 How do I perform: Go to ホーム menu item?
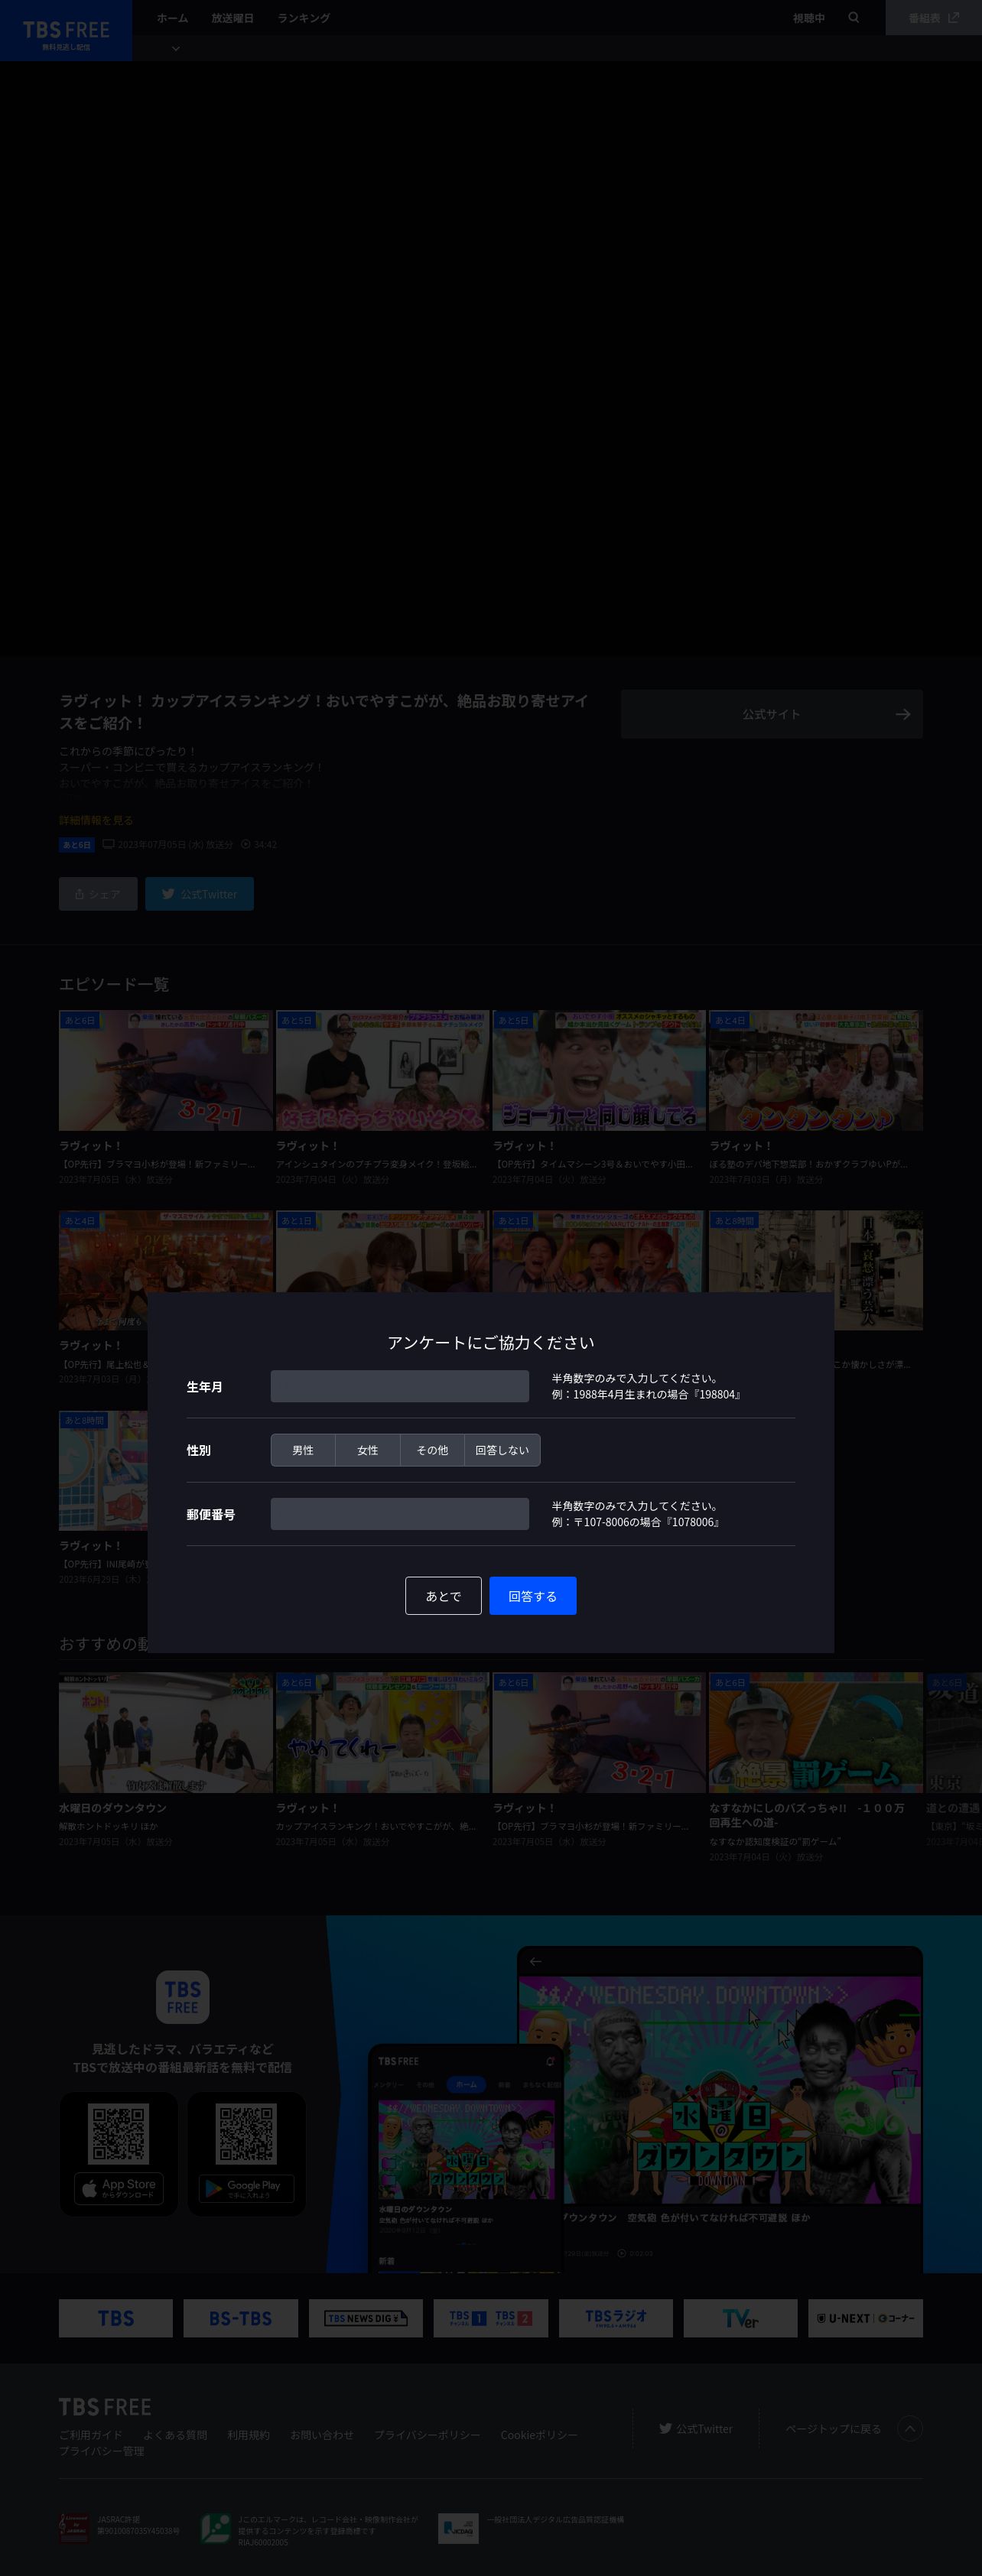[x=172, y=18]
